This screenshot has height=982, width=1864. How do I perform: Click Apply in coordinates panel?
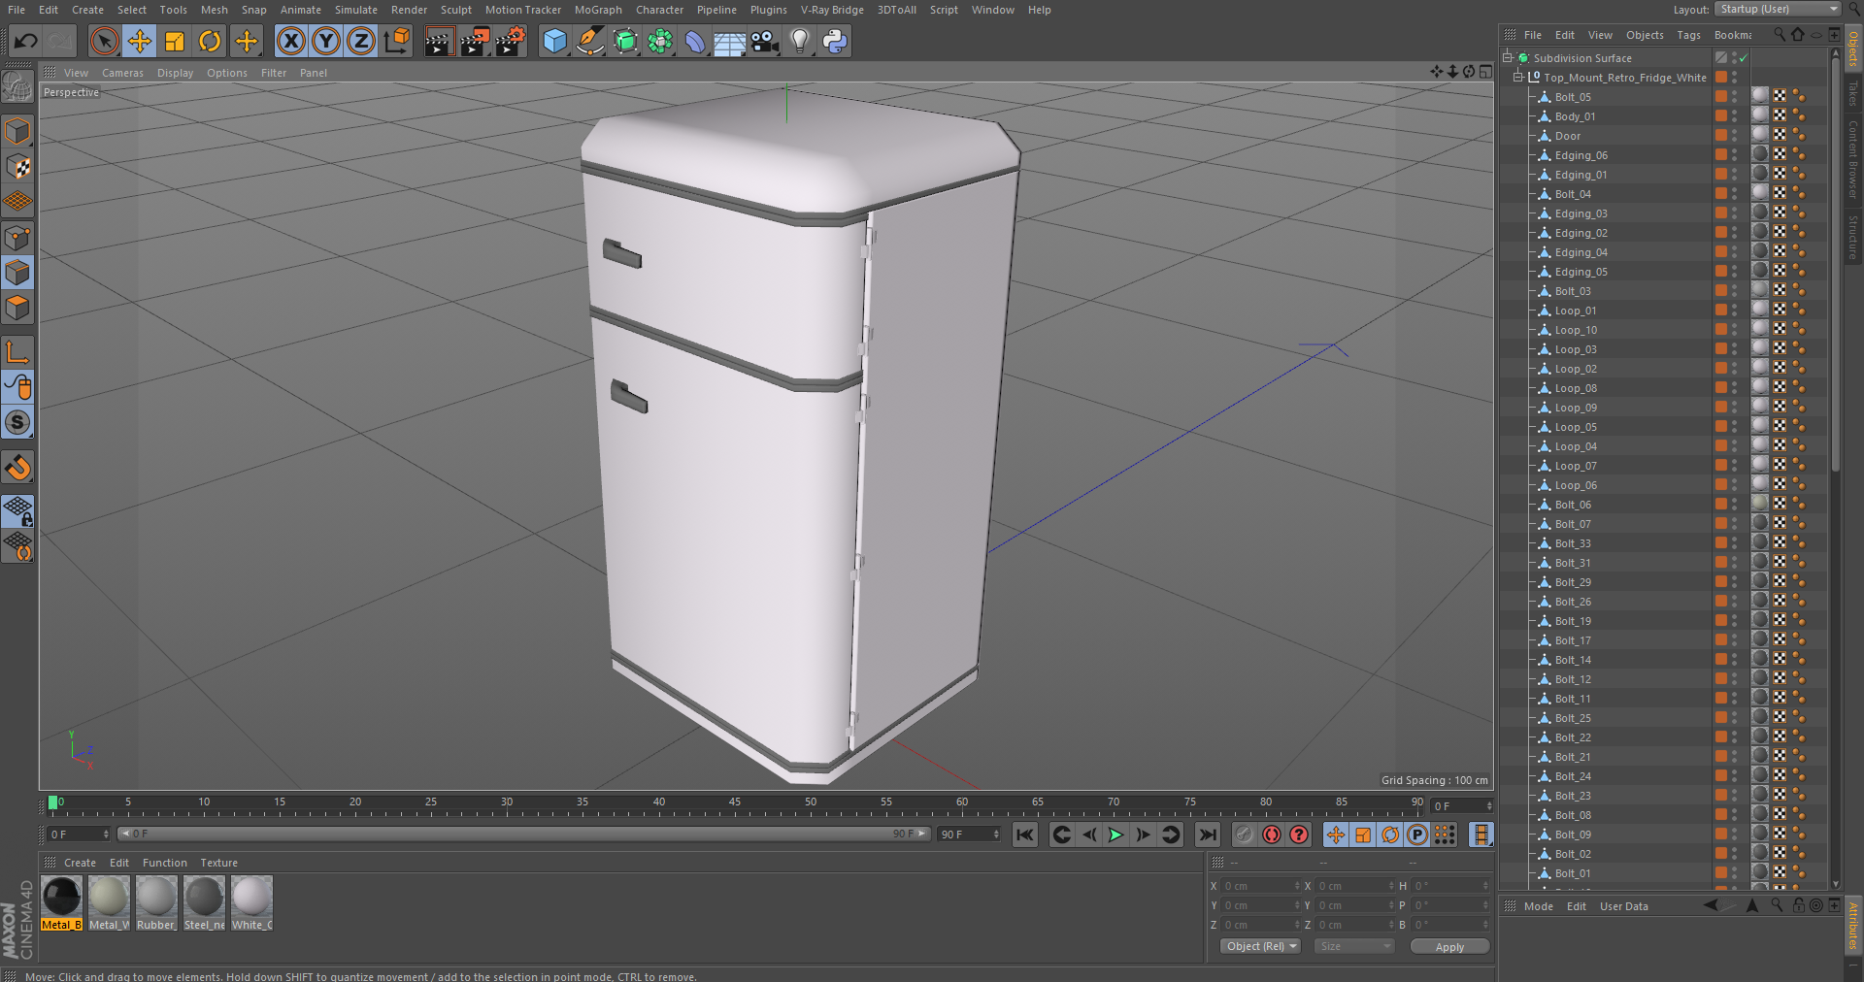click(1449, 946)
